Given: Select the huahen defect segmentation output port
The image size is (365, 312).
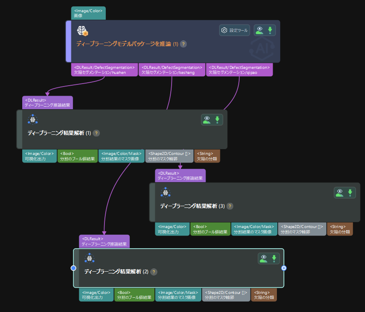Looking at the screenshot, I should [104, 70].
